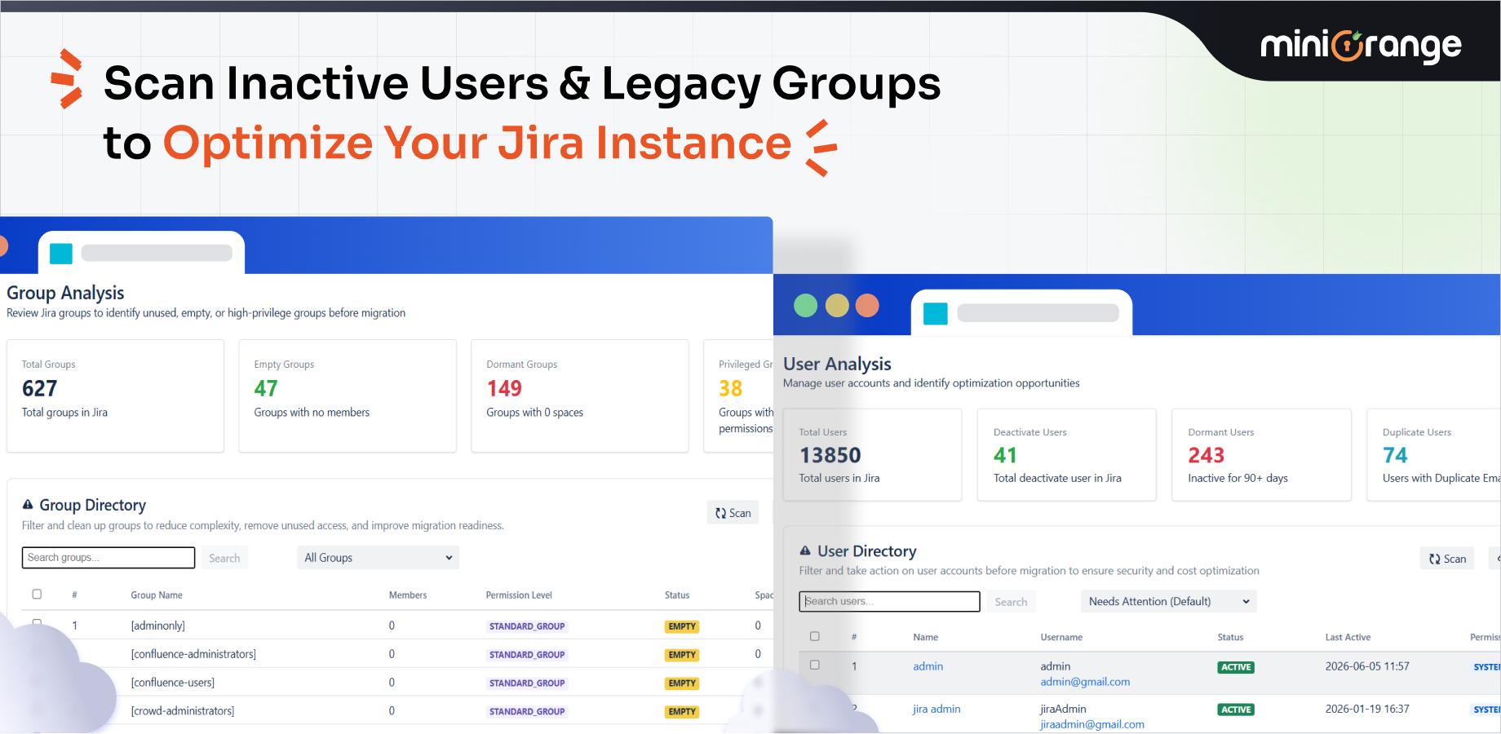Select the Empty Groups 47 card
The height and width of the screenshot is (734, 1501).
[348, 396]
